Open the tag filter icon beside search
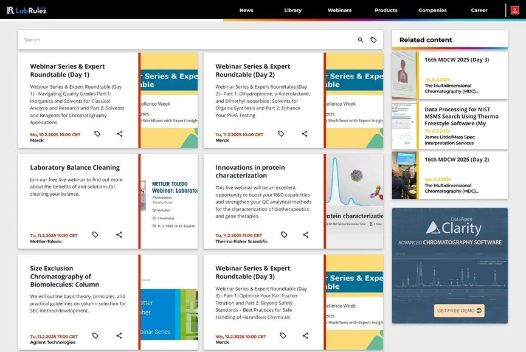 (374, 40)
